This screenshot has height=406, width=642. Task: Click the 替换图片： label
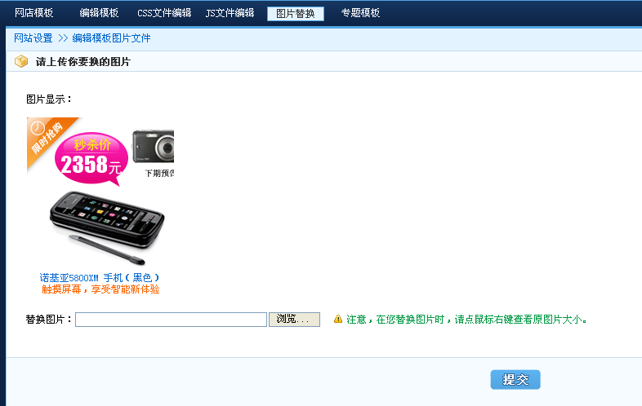tap(49, 320)
